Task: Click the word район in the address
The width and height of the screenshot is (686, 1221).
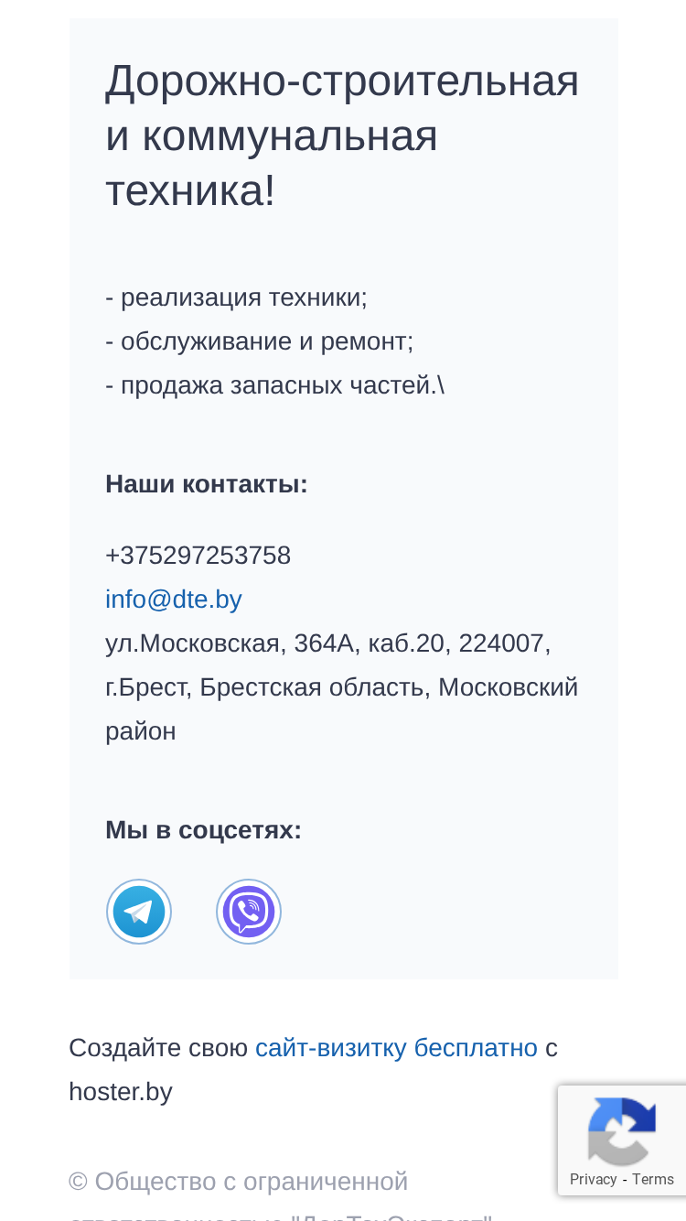Action: tap(141, 731)
